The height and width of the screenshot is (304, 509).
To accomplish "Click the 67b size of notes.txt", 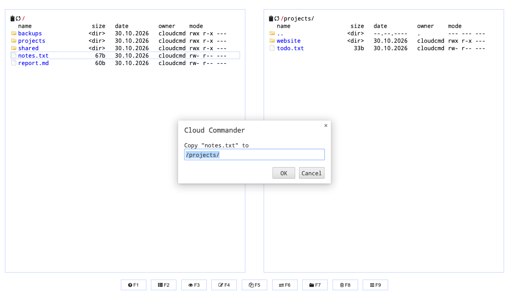I will 100,55.
